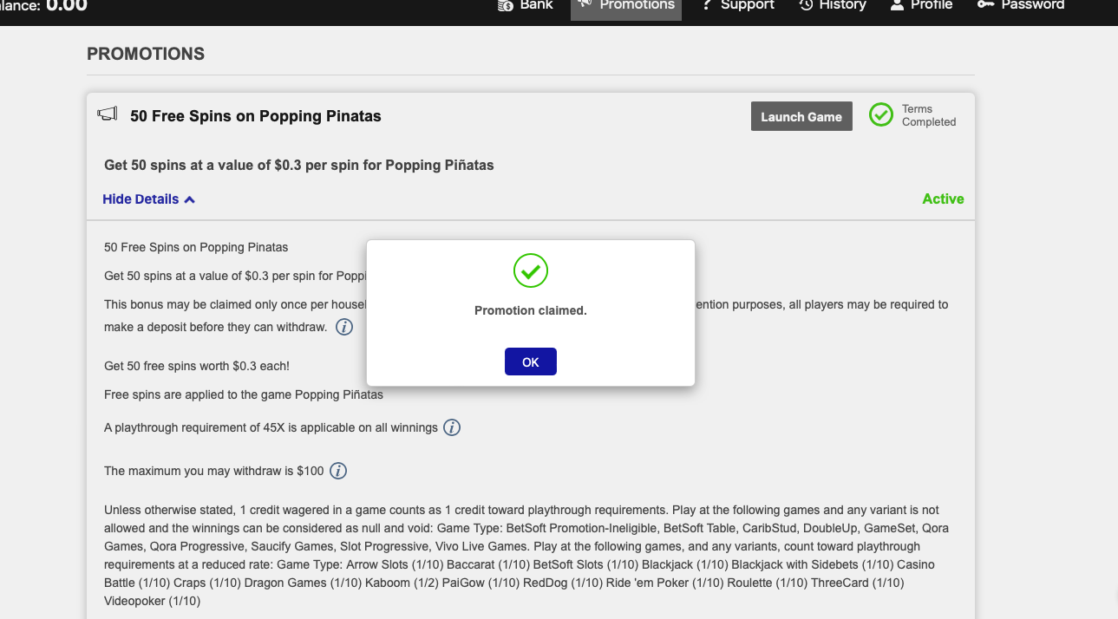Click the Profile person icon
This screenshot has height=619, width=1118.
897,5
